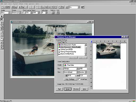Open the File menu
The image size is (136, 102).
2,4
